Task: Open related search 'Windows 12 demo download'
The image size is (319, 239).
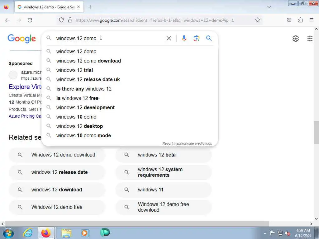Action: [x=57, y=155]
